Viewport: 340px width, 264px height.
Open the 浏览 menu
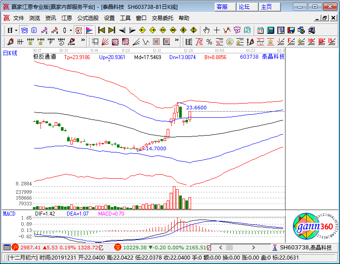point(35,18)
